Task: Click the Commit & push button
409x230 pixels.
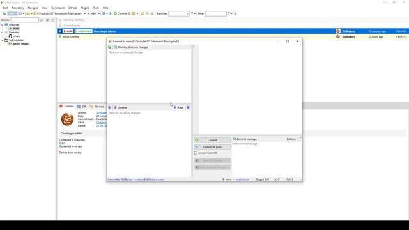Action: click(x=212, y=147)
